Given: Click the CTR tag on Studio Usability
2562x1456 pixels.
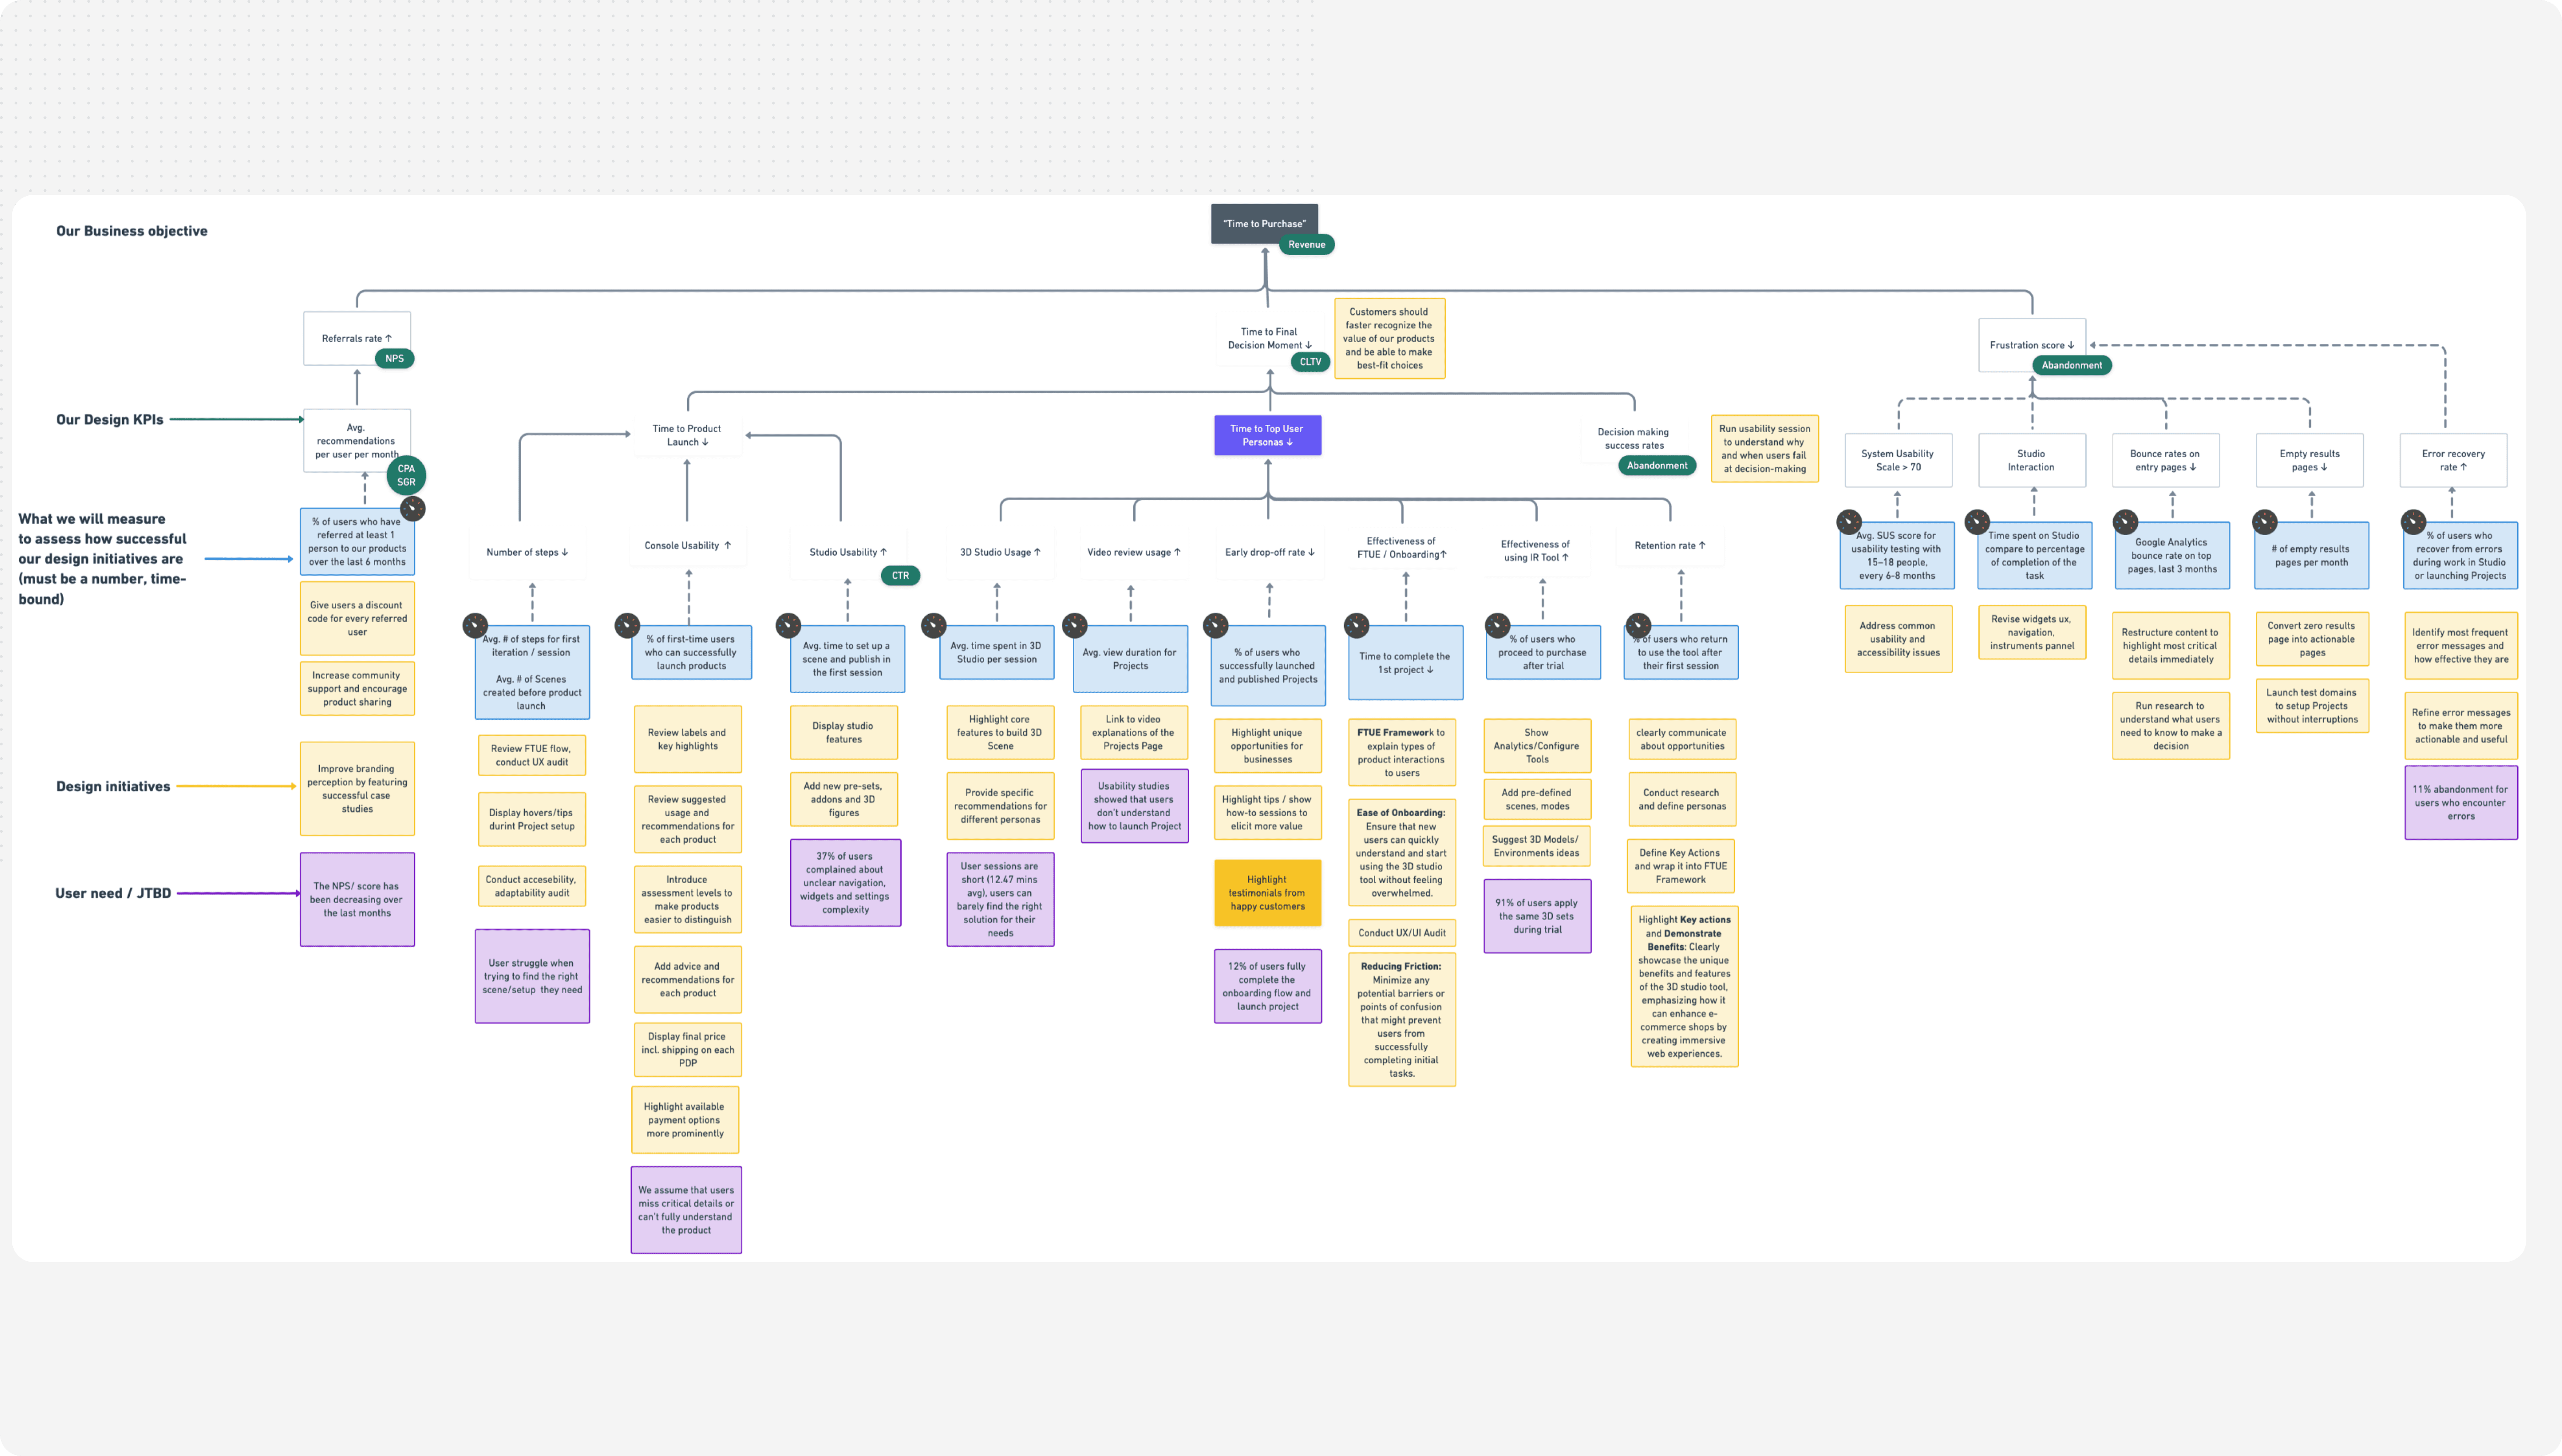Looking at the screenshot, I should coord(900,576).
